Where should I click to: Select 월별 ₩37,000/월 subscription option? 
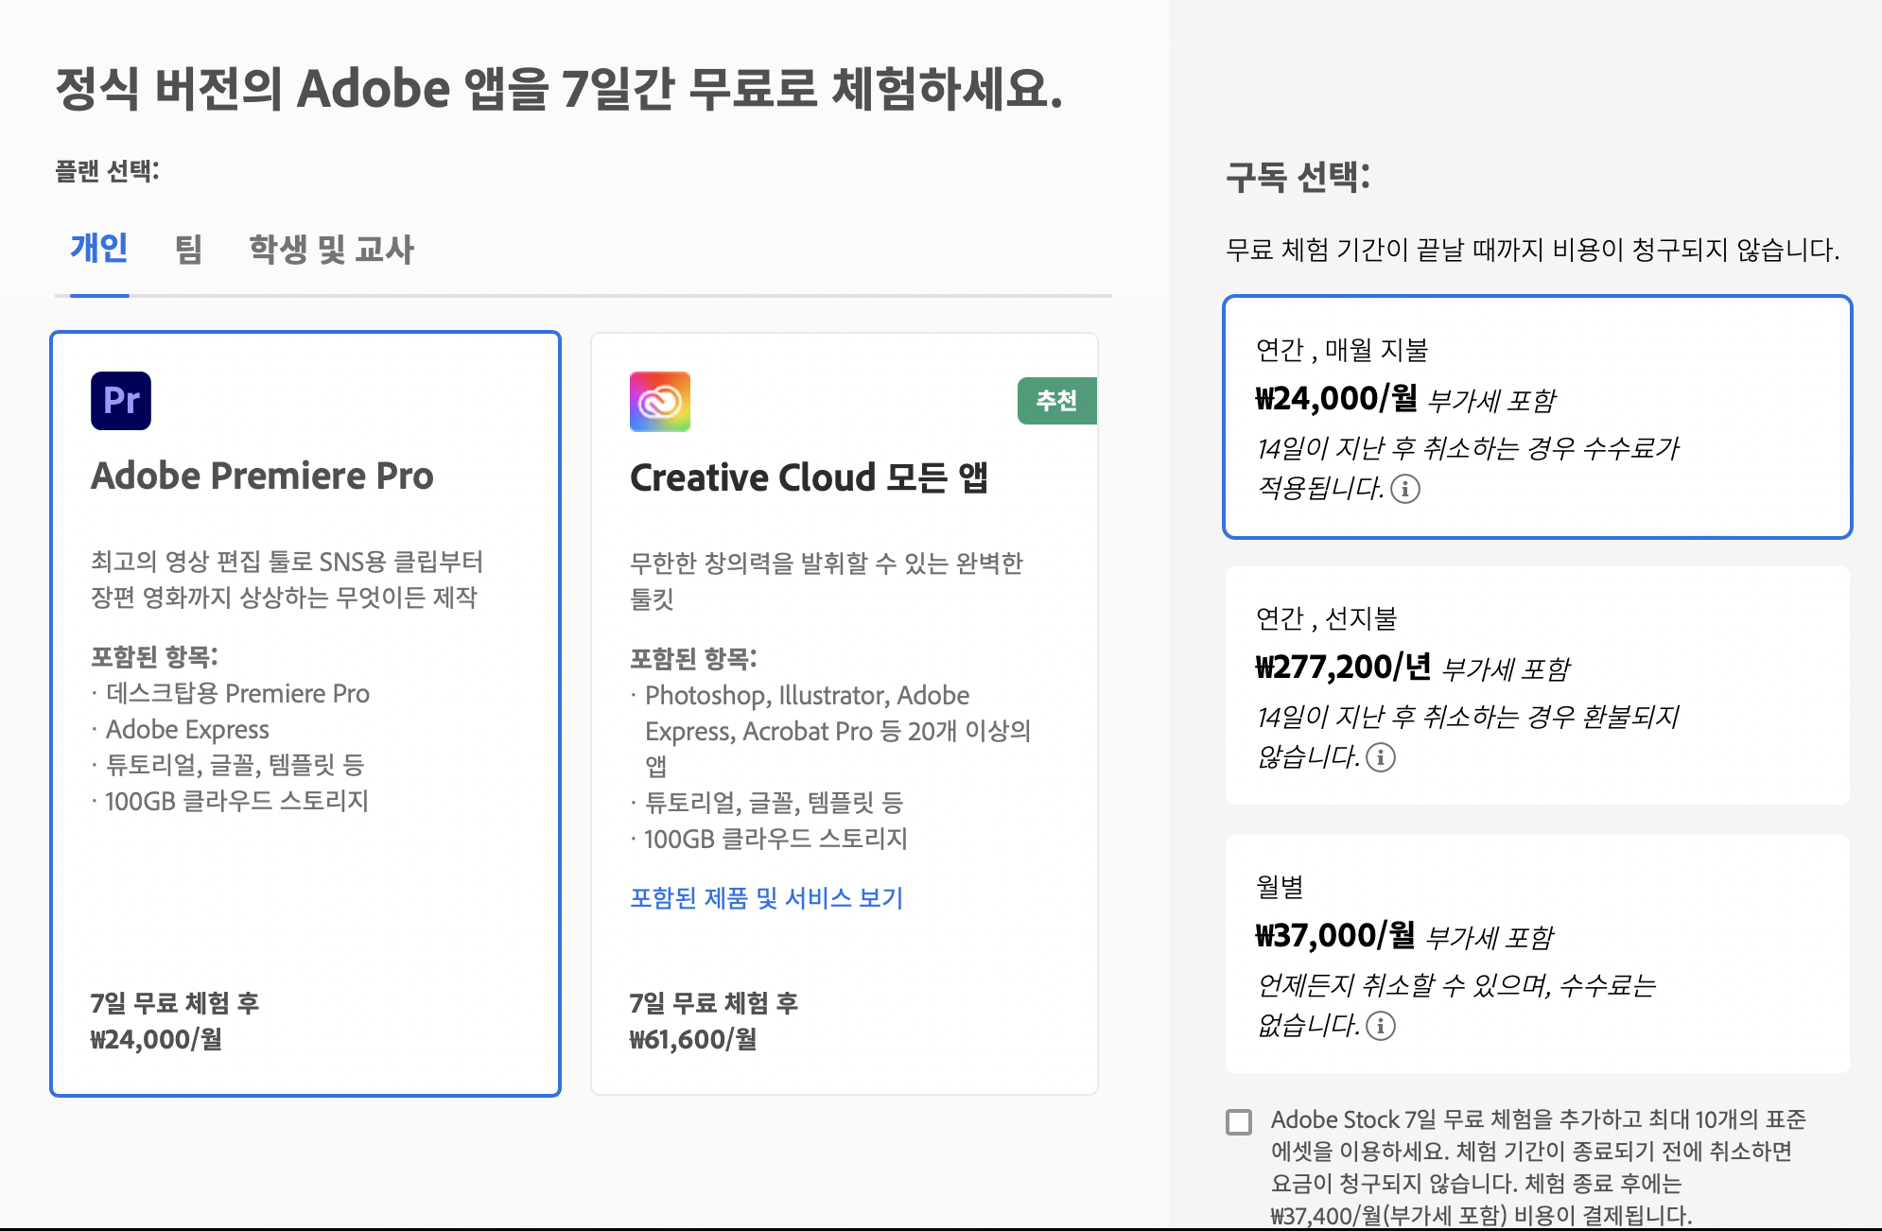(x=1536, y=954)
